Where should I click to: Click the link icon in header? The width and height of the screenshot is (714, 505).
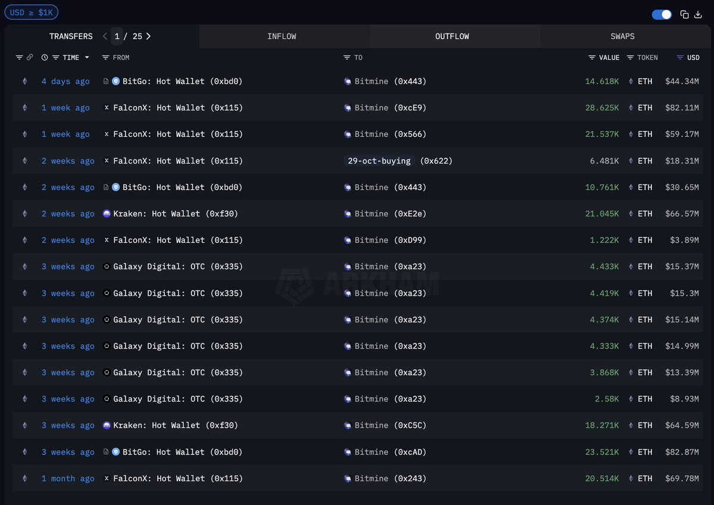click(30, 58)
